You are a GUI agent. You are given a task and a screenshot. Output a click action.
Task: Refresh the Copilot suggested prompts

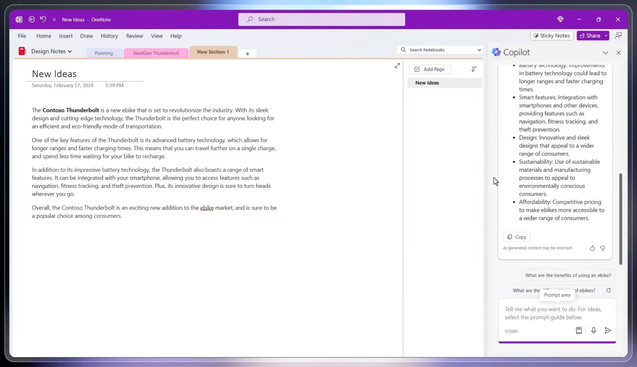click(x=608, y=290)
